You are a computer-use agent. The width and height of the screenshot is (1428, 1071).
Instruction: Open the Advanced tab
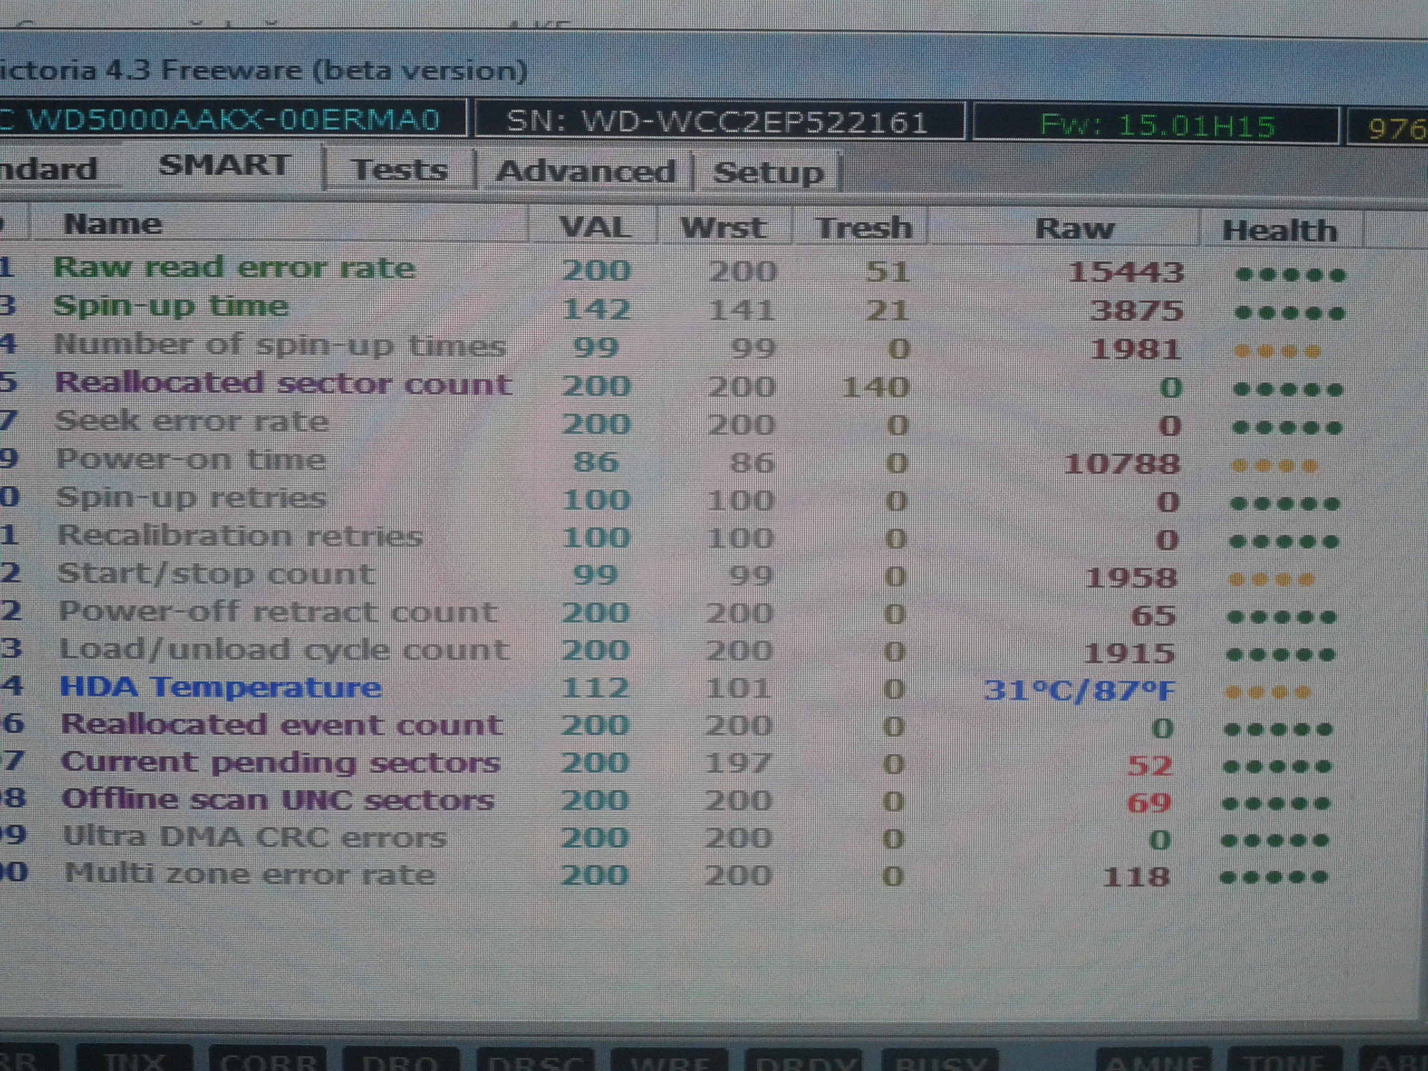pos(585,172)
